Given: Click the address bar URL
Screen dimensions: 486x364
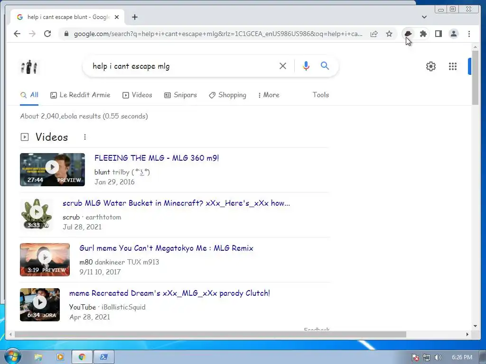Looking at the screenshot, I should point(218,34).
